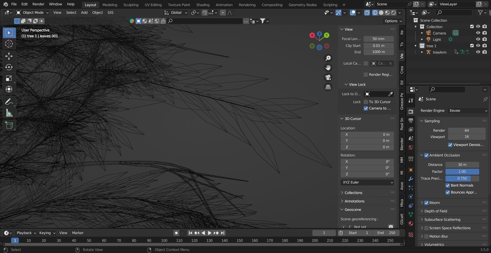The image size is (491, 253).
Task: Play the animation forward
Action: [209, 233]
